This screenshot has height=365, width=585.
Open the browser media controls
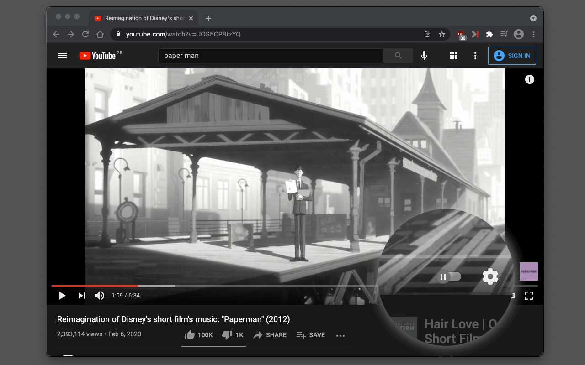tap(504, 34)
